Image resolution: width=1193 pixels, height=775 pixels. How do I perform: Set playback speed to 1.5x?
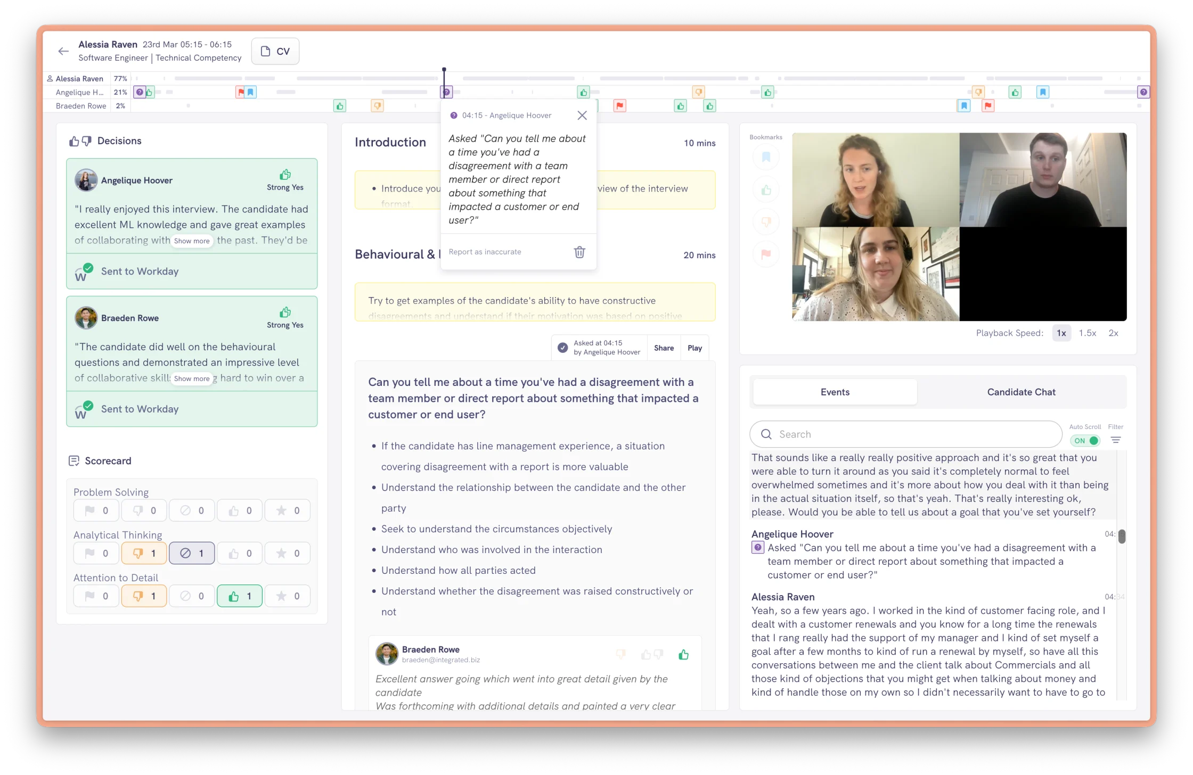click(1088, 333)
